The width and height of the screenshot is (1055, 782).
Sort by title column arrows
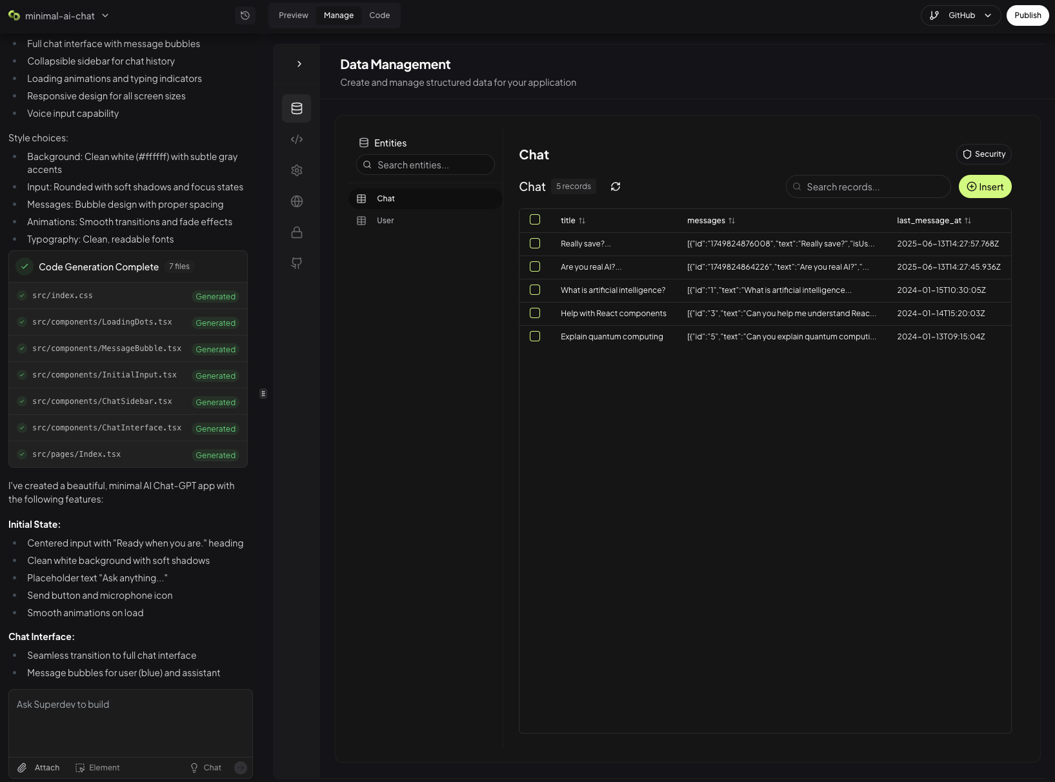click(x=582, y=221)
